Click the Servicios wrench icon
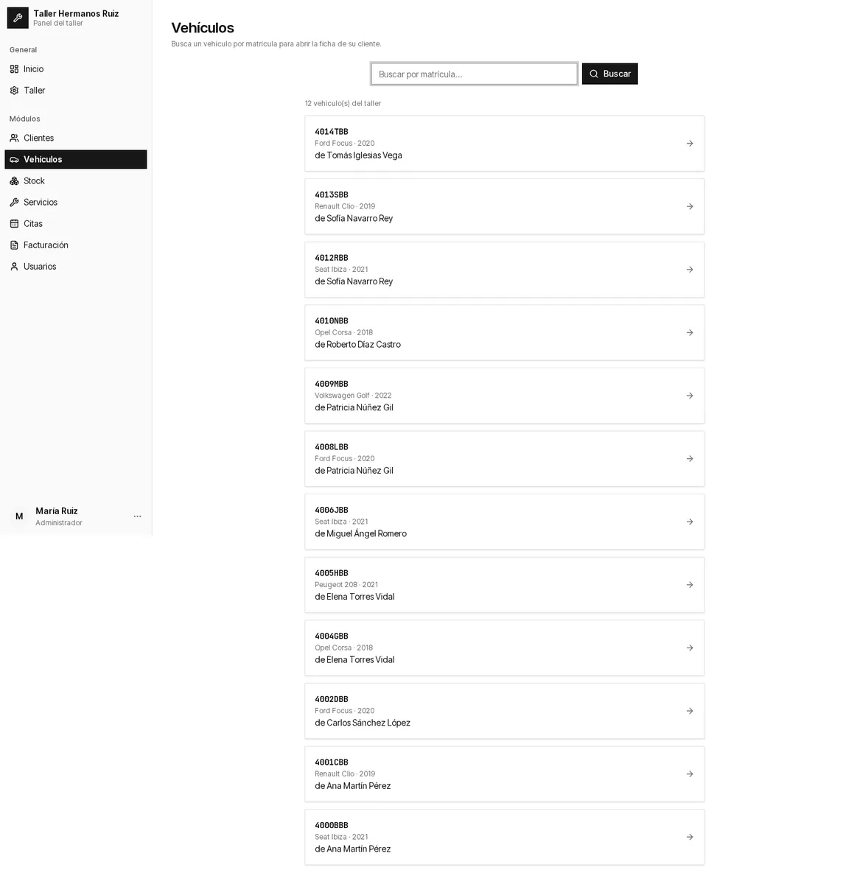This screenshot has width=857, height=884. pyautogui.click(x=14, y=203)
